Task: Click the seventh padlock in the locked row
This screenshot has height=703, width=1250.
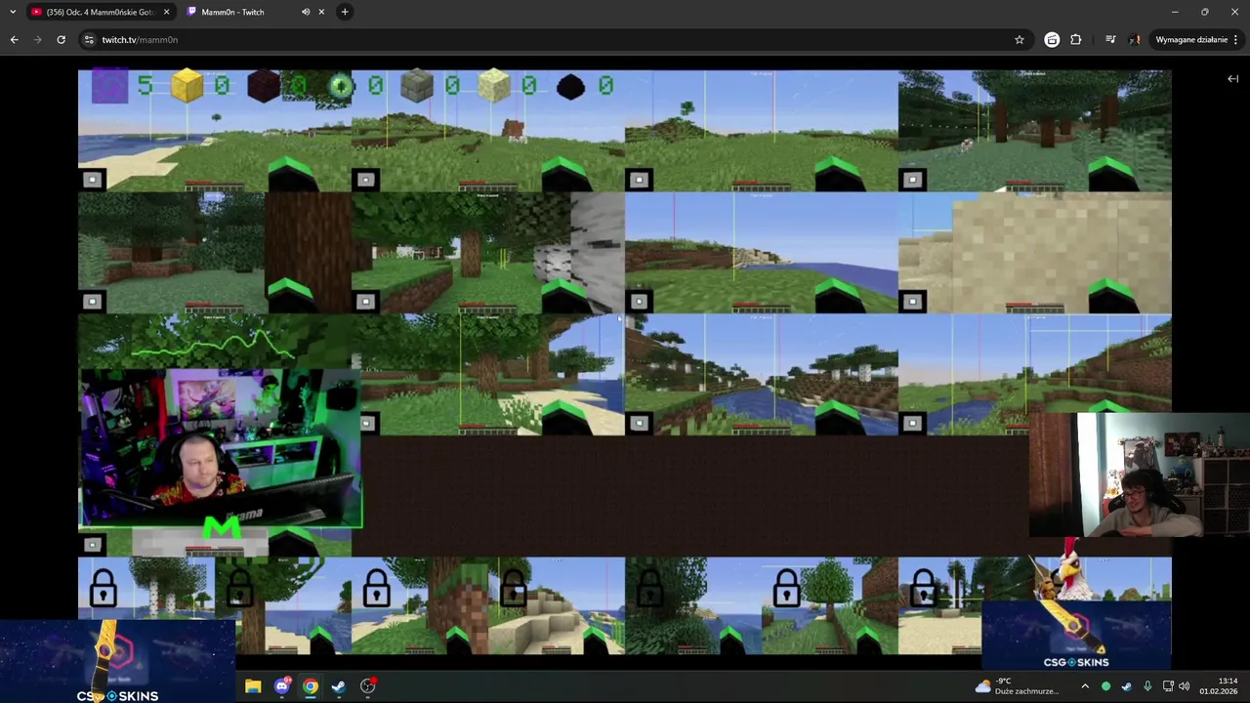Action: [x=924, y=589]
